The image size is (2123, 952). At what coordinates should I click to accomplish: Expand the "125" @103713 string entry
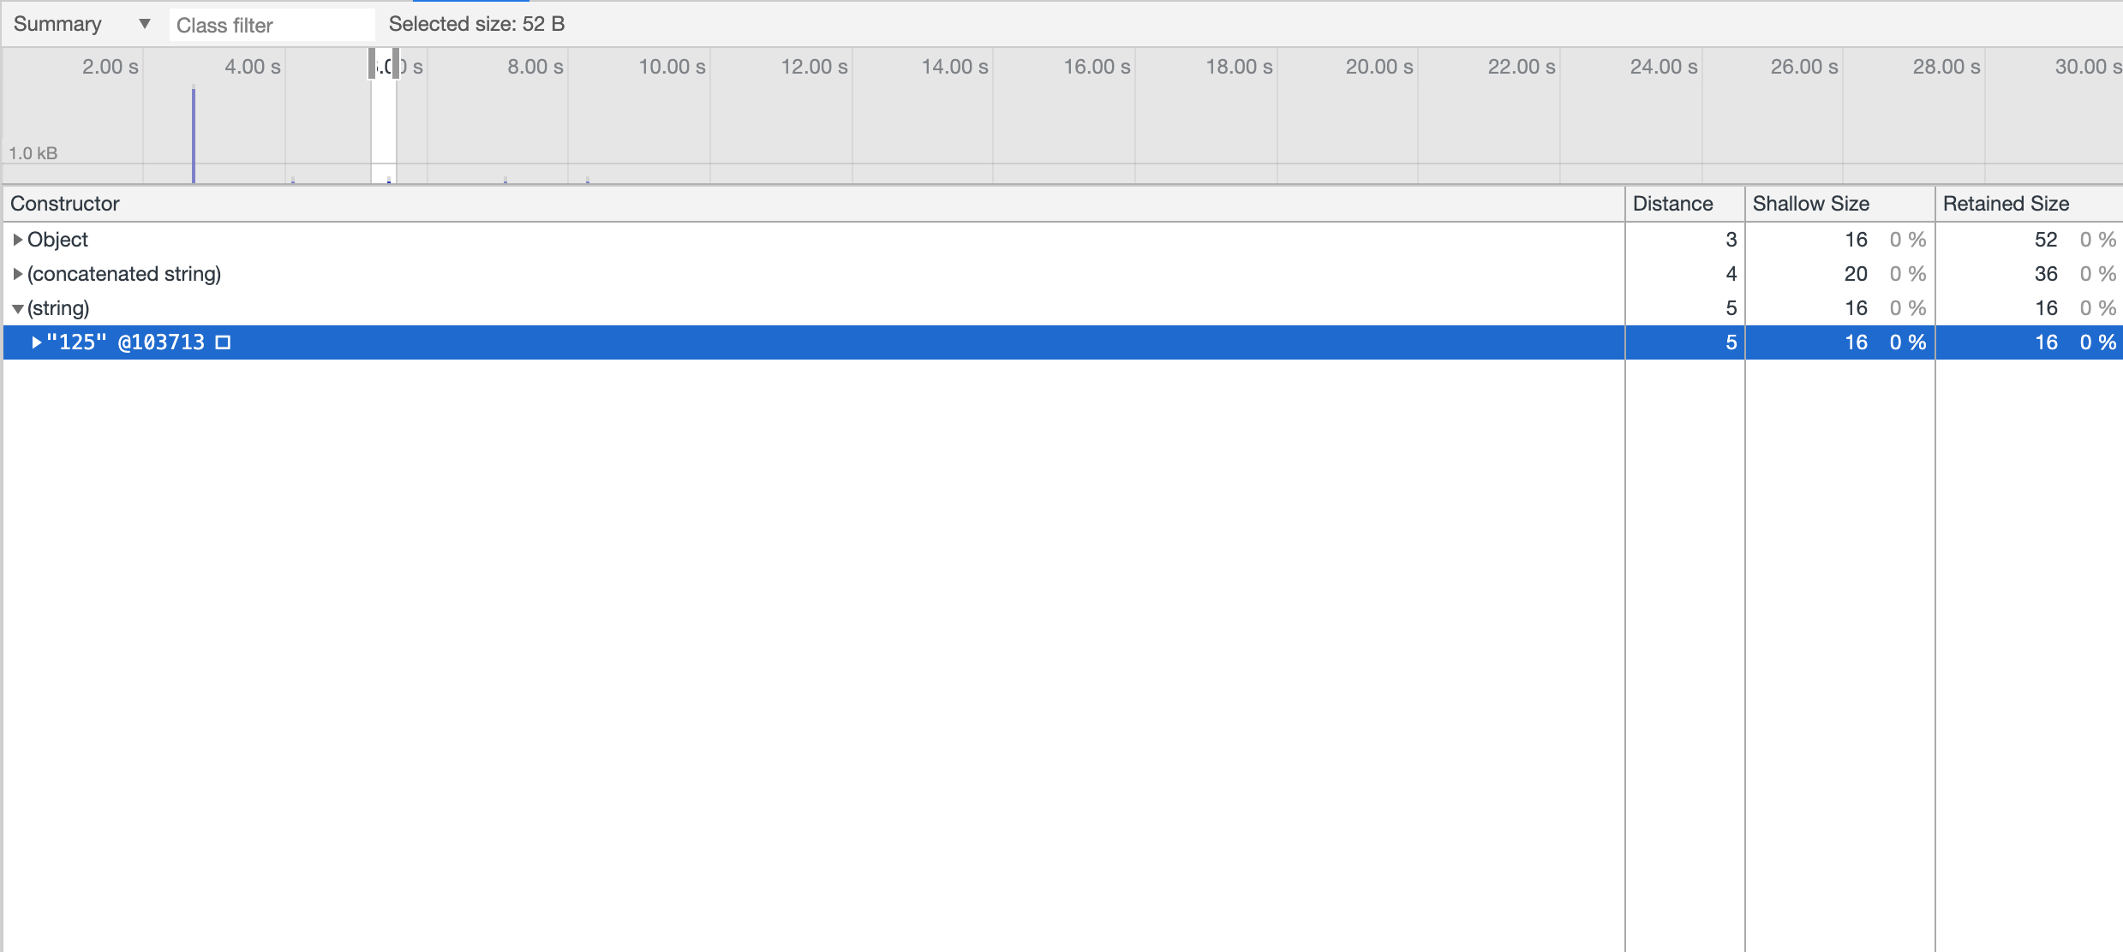[36, 342]
